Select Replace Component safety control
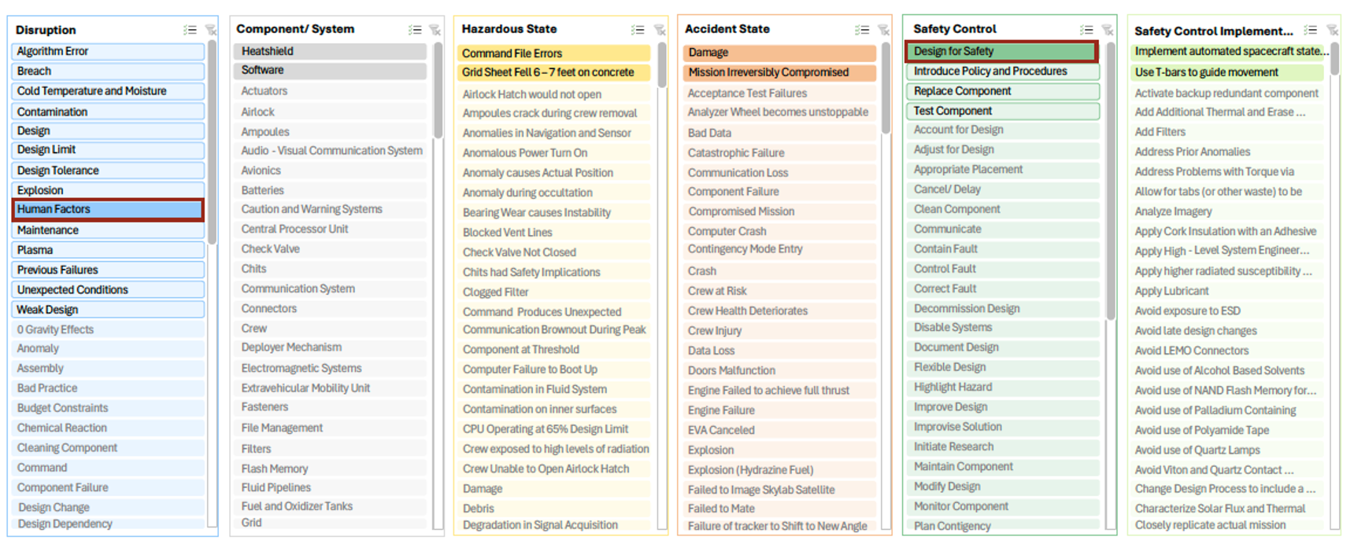 click(1003, 91)
